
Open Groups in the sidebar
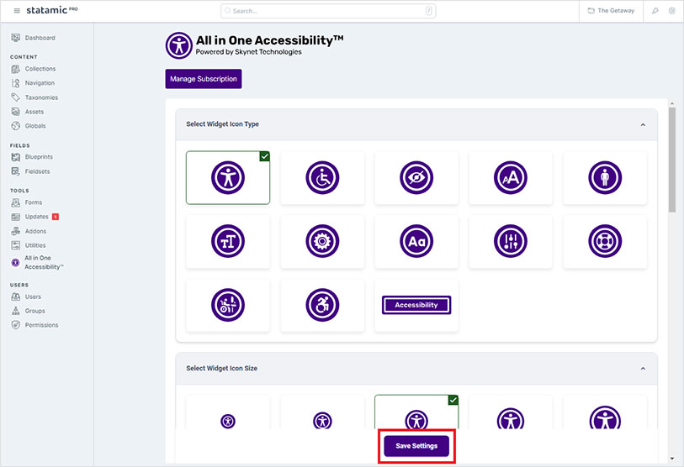coord(29,311)
